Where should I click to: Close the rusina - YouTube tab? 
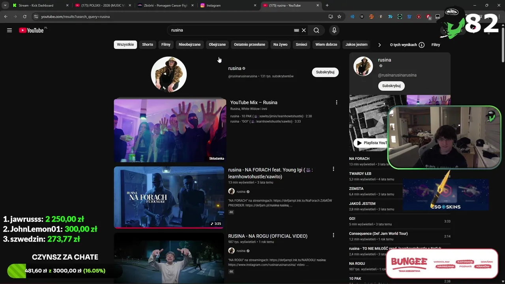[x=318, y=6]
